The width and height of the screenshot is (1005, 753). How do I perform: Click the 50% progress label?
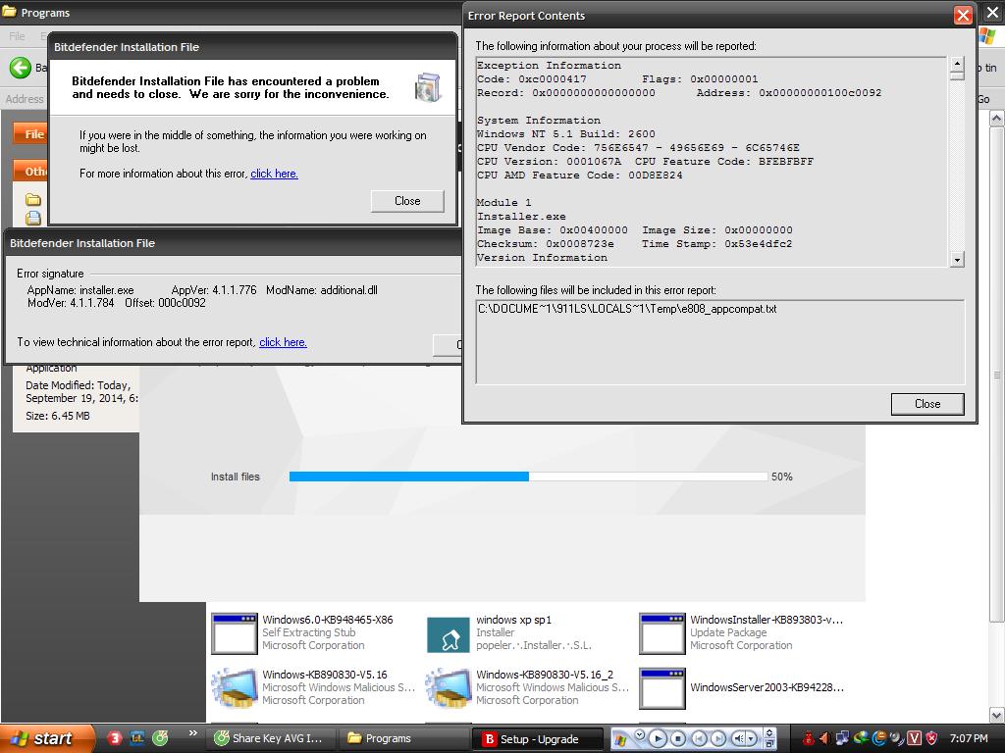(782, 477)
